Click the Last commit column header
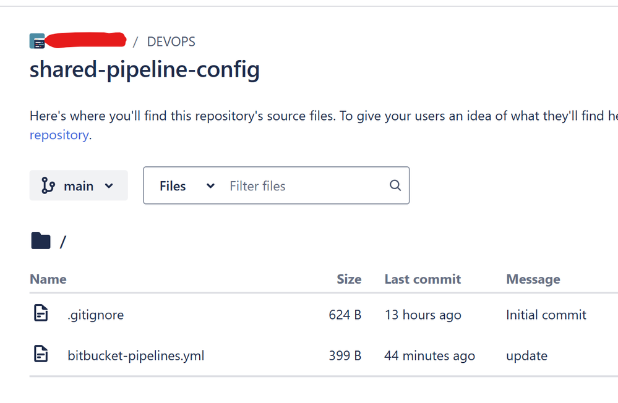 [x=423, y=279]
